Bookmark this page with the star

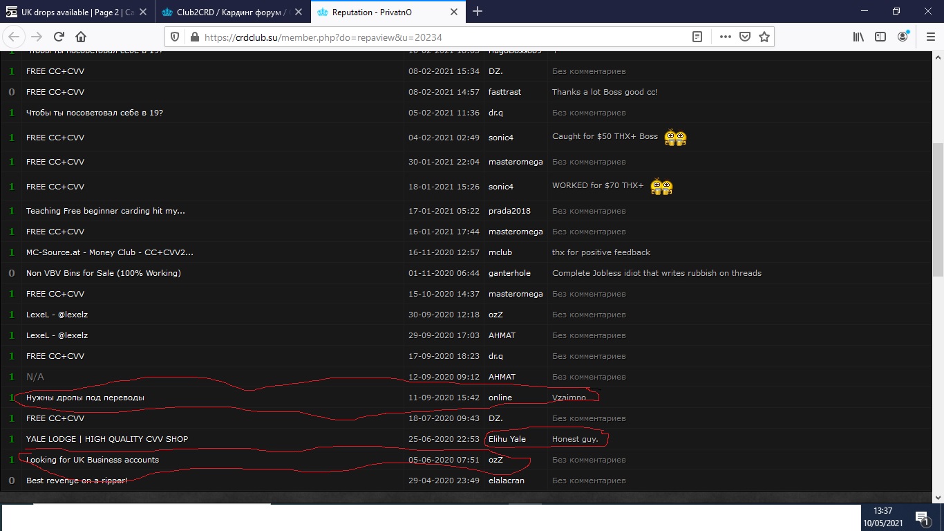(x=764, y=37)
